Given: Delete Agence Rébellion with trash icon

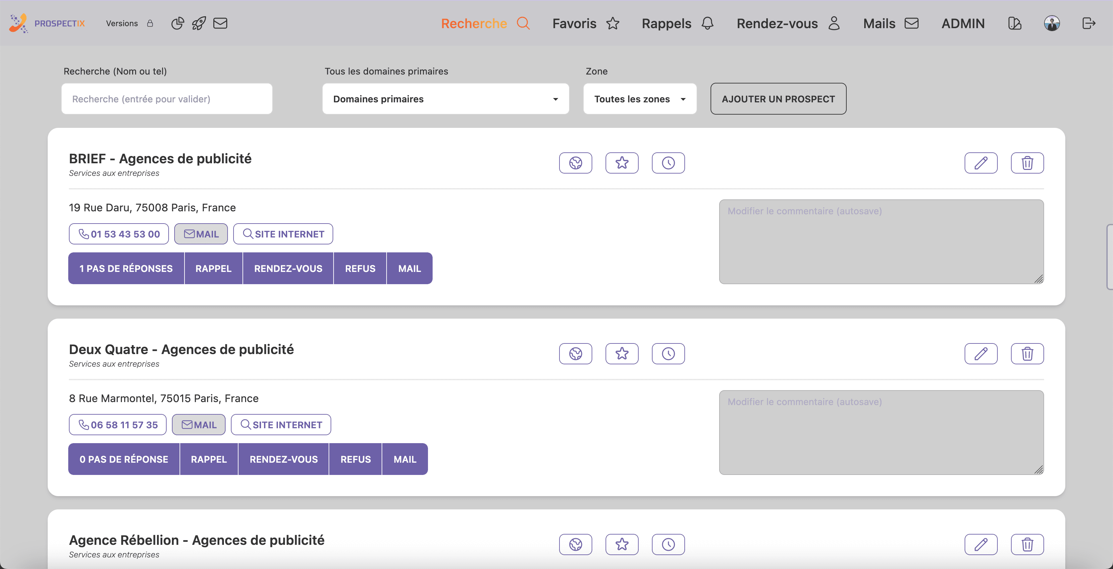Looking at the screenshot, I should point(1027,544).
